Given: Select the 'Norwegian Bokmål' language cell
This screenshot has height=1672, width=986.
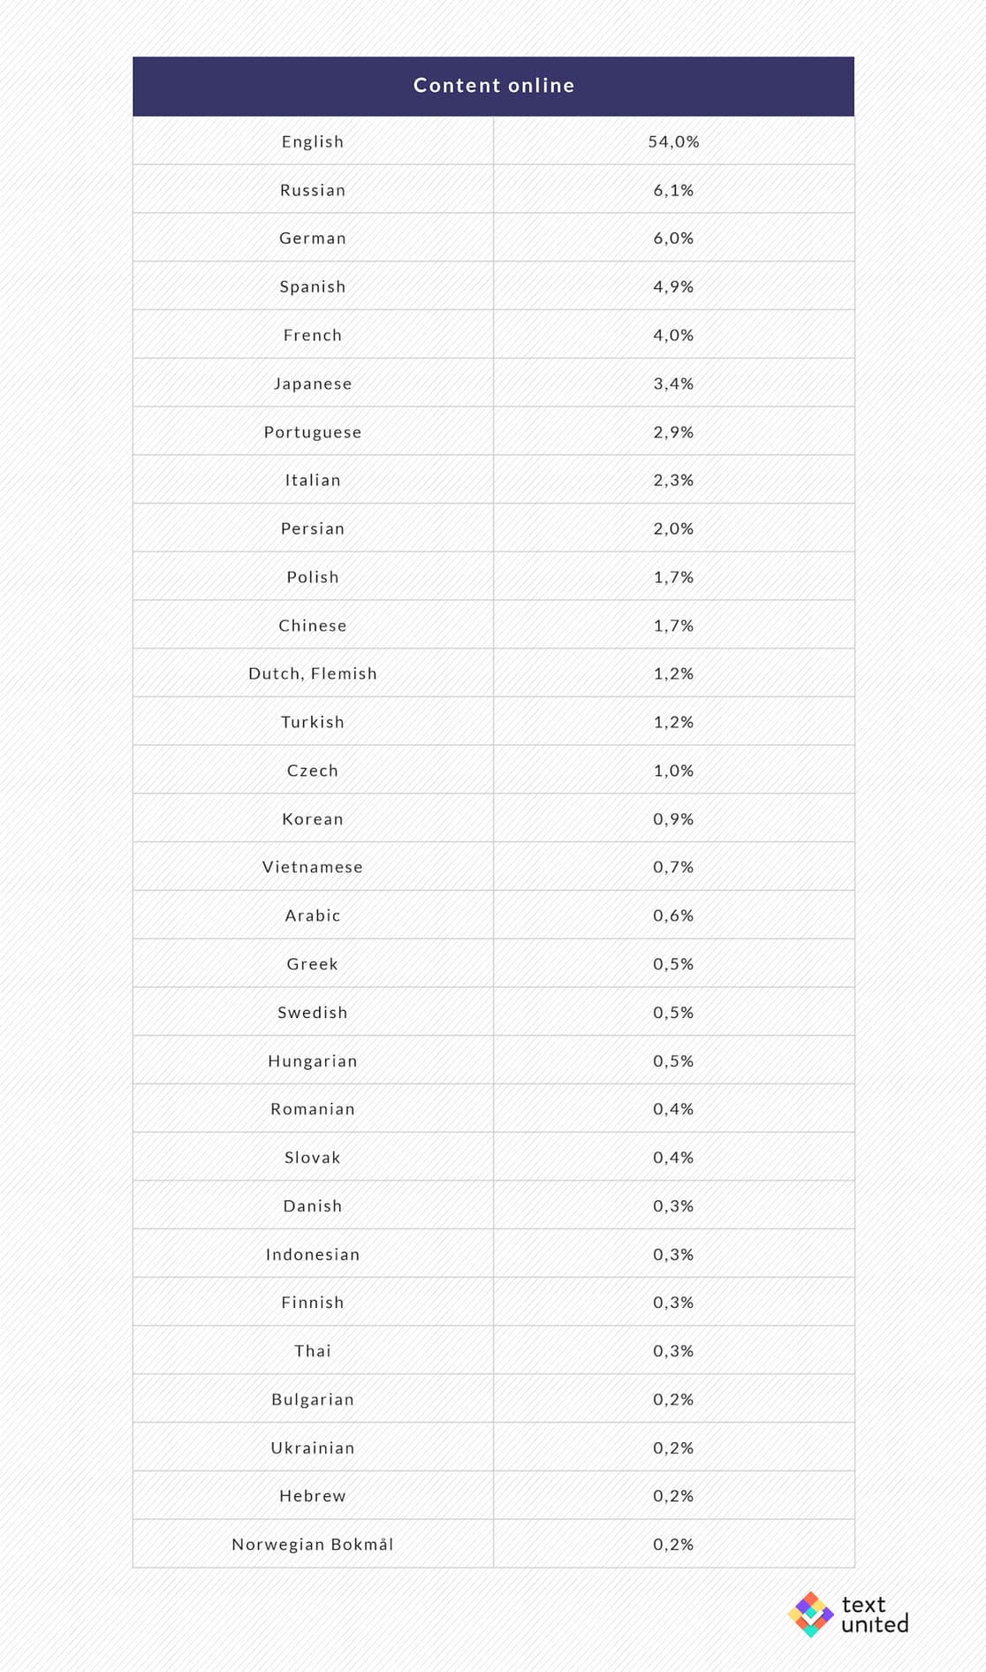Looking at the screenshot, I should click(x=313, y=1545).
